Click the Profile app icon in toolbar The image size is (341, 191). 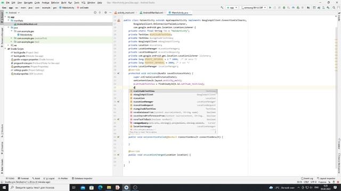click(293, 7)
